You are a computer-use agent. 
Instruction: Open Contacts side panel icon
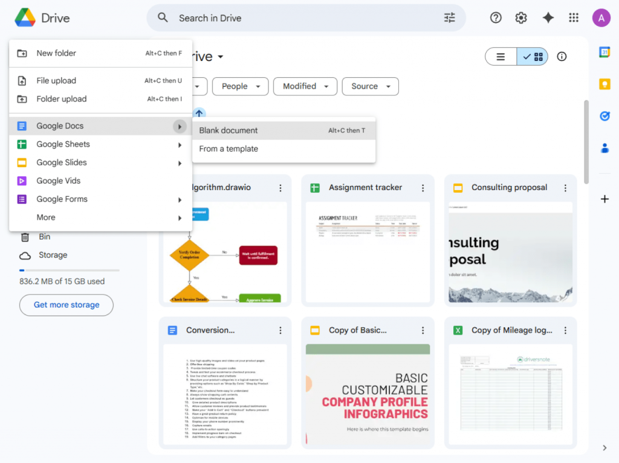(x=604, y=148)
